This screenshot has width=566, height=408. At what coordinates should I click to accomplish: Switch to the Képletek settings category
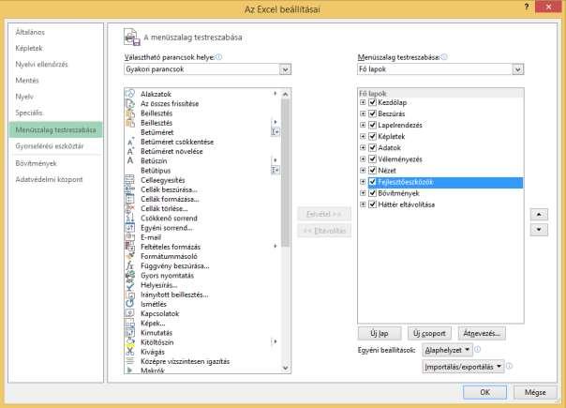(29, 48)
